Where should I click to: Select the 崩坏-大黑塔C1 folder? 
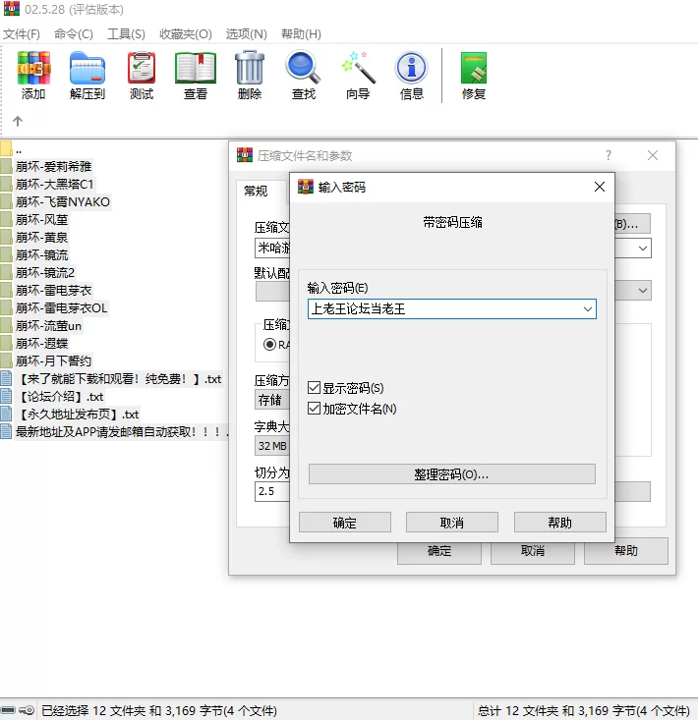click(55, 184)
